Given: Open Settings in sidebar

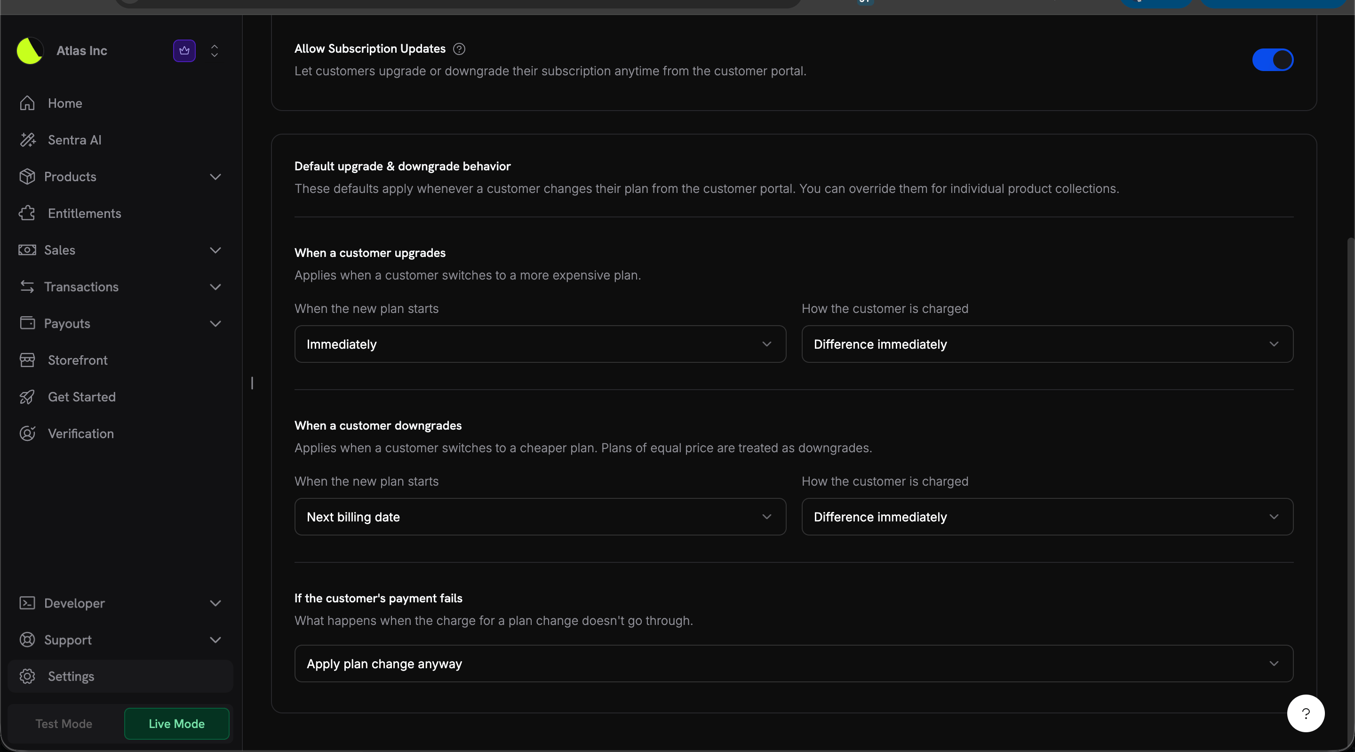Looking at the screenshot, I should 120,676.
